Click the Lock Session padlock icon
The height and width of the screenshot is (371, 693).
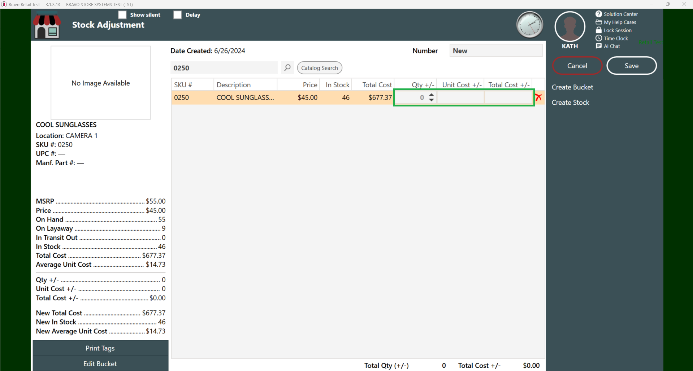(599, 30)
